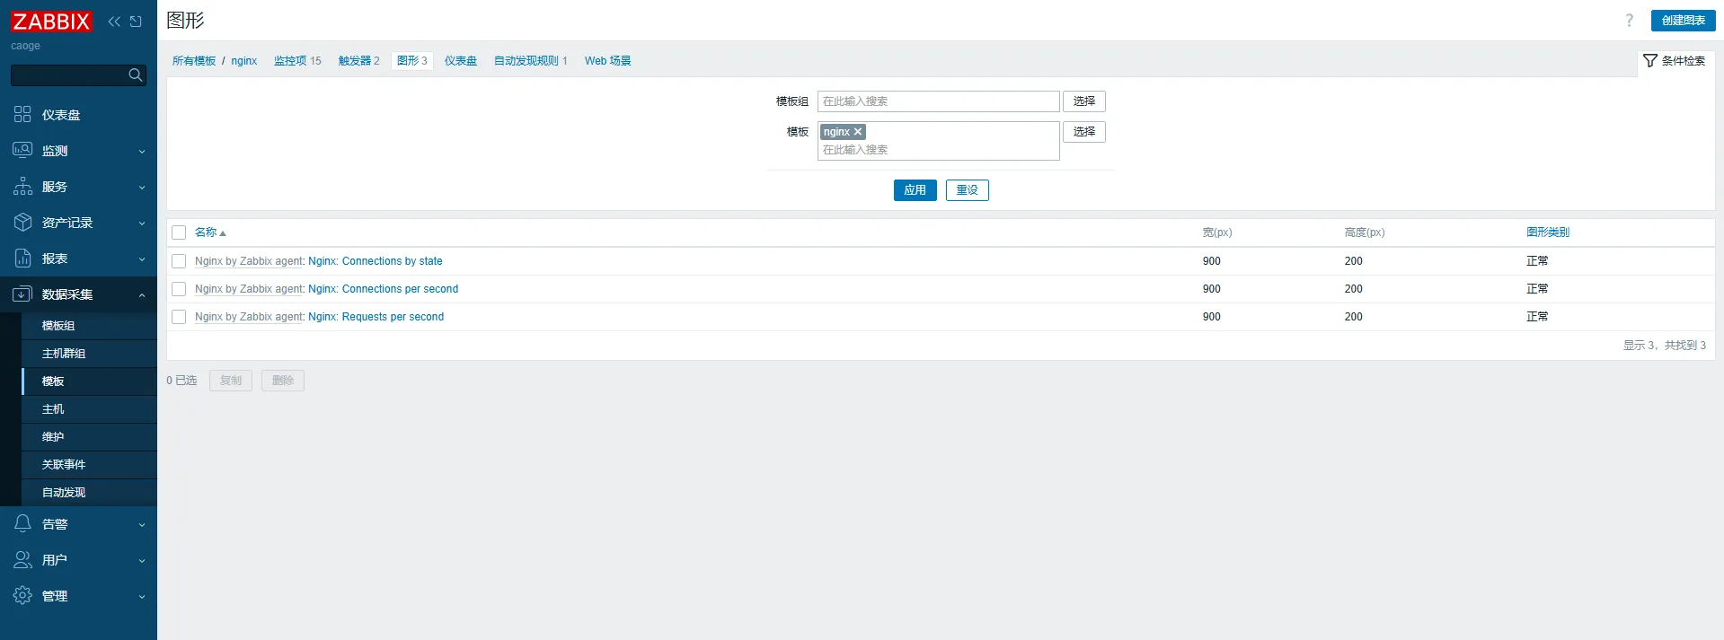Image resolution: width=1724 pixels, height=640 pixels.
Task: Open nginx breadcrumb link
Action: coord(244,61)
